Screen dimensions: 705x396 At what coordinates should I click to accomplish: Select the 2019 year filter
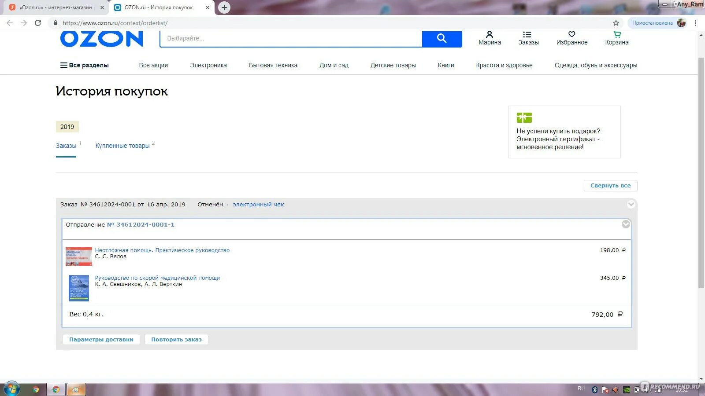click(x=67, y=127)
